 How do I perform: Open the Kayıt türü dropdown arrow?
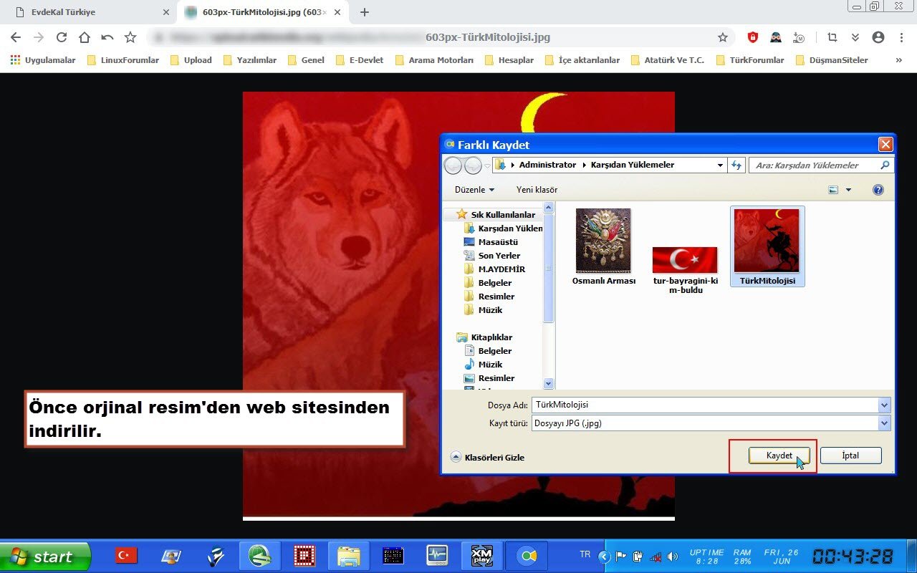(x=884, y=423)
